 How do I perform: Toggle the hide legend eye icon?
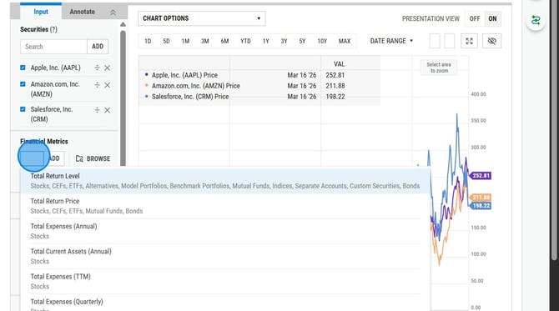[492, 41]
